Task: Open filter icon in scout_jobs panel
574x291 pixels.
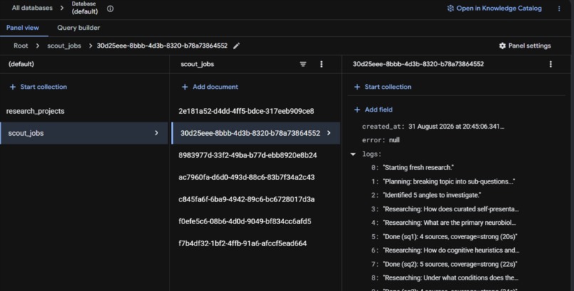Action: coord(303,64)
